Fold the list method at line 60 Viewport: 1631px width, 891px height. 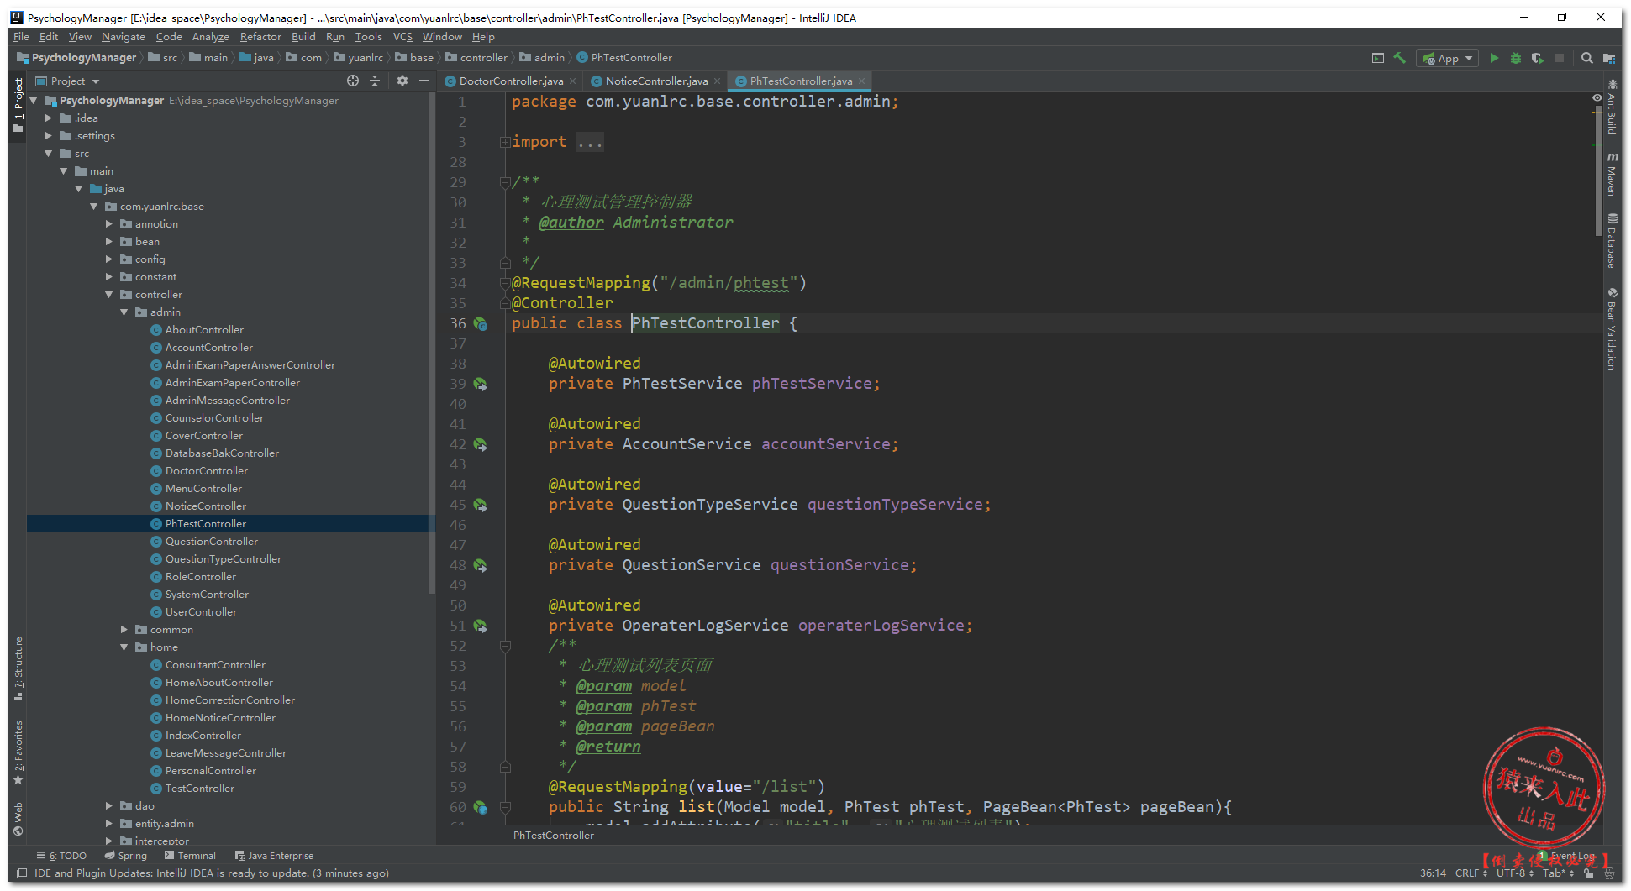505,807
